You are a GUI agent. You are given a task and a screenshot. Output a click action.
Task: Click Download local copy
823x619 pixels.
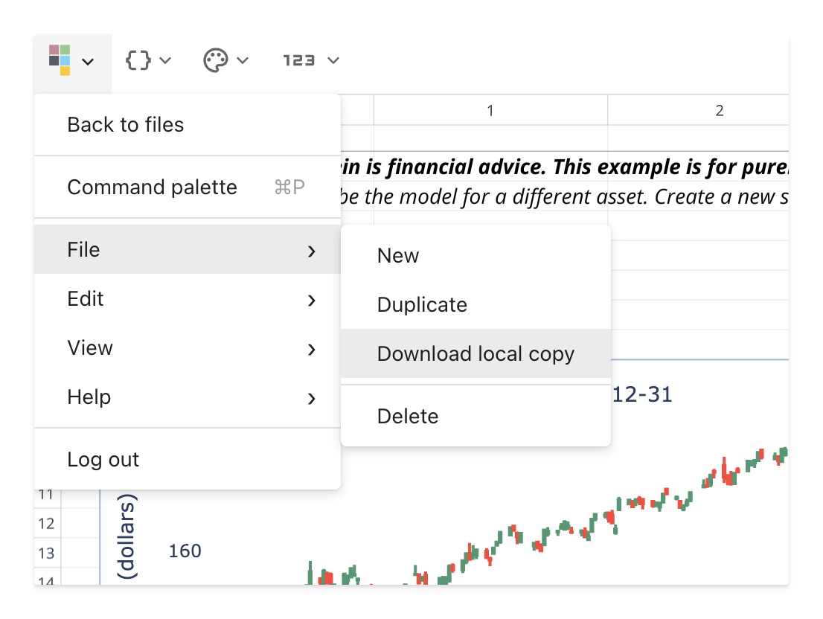click(x=475, y=354)
